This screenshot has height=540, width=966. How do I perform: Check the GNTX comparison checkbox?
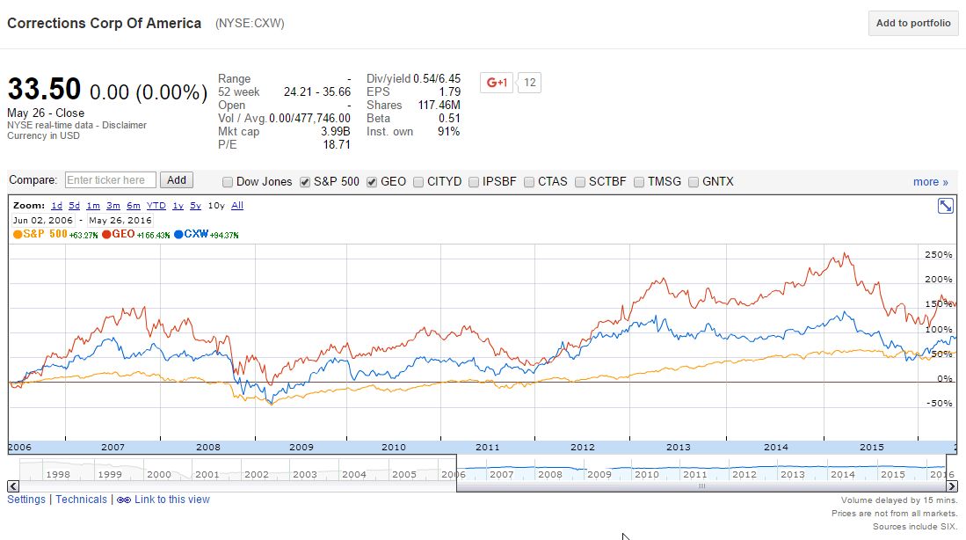click(x=694, y=182)
